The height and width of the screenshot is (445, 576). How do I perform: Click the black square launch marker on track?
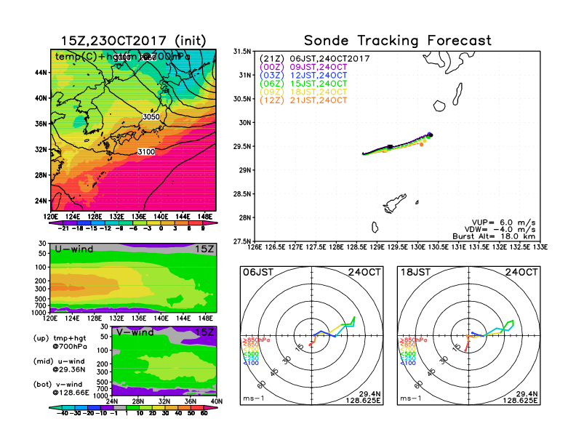390,147
